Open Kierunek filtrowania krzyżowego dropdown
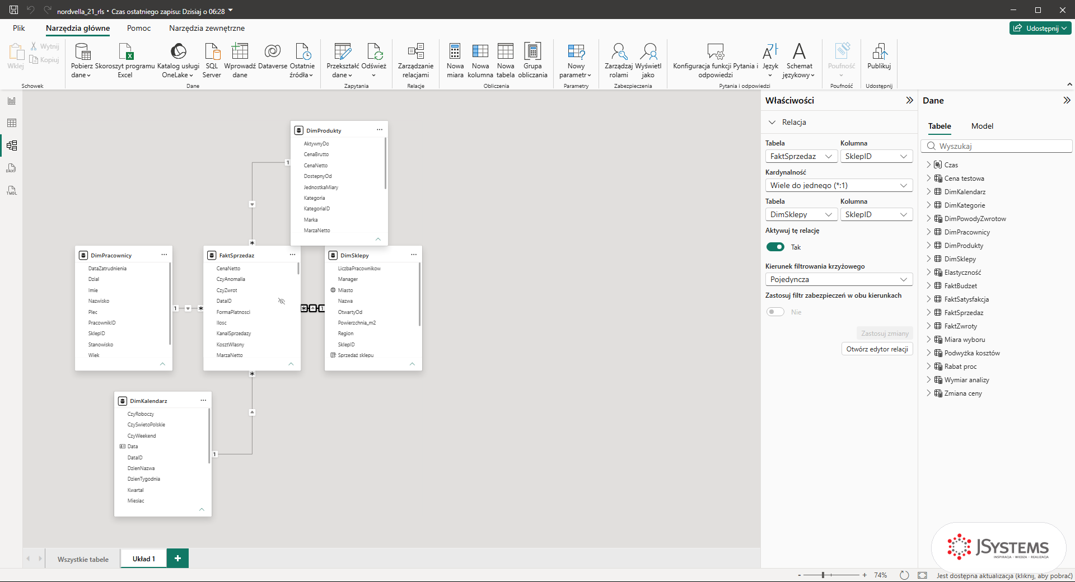This screenshot has width=1075, height=582. point(839,279)
